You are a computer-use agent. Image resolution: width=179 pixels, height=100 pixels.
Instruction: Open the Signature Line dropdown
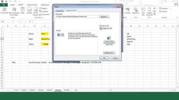pos(156,11)
